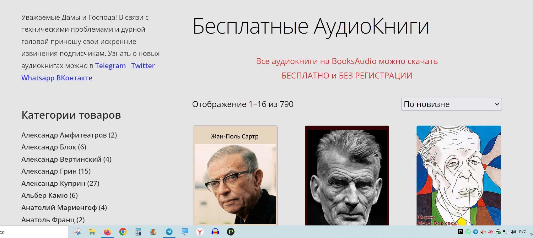Click the Отображение 1–16 из 790 text

pos(243,104)
